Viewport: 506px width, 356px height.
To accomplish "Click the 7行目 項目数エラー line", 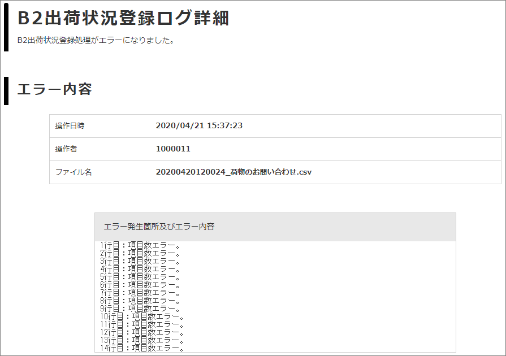I will click(140, 293).
